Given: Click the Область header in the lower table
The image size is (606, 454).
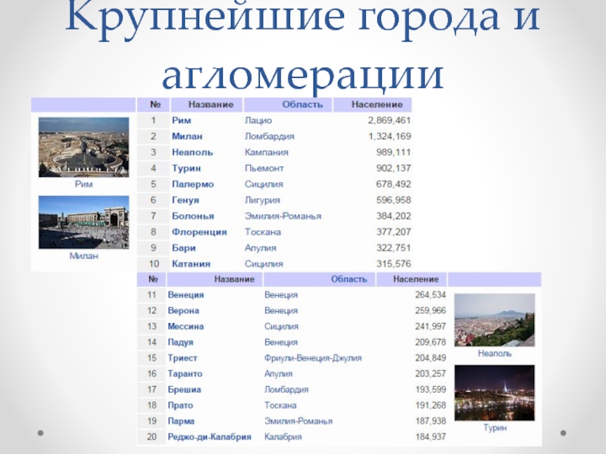Looking at the screenshot, I should pyautogui.click(x=348, y=279).
